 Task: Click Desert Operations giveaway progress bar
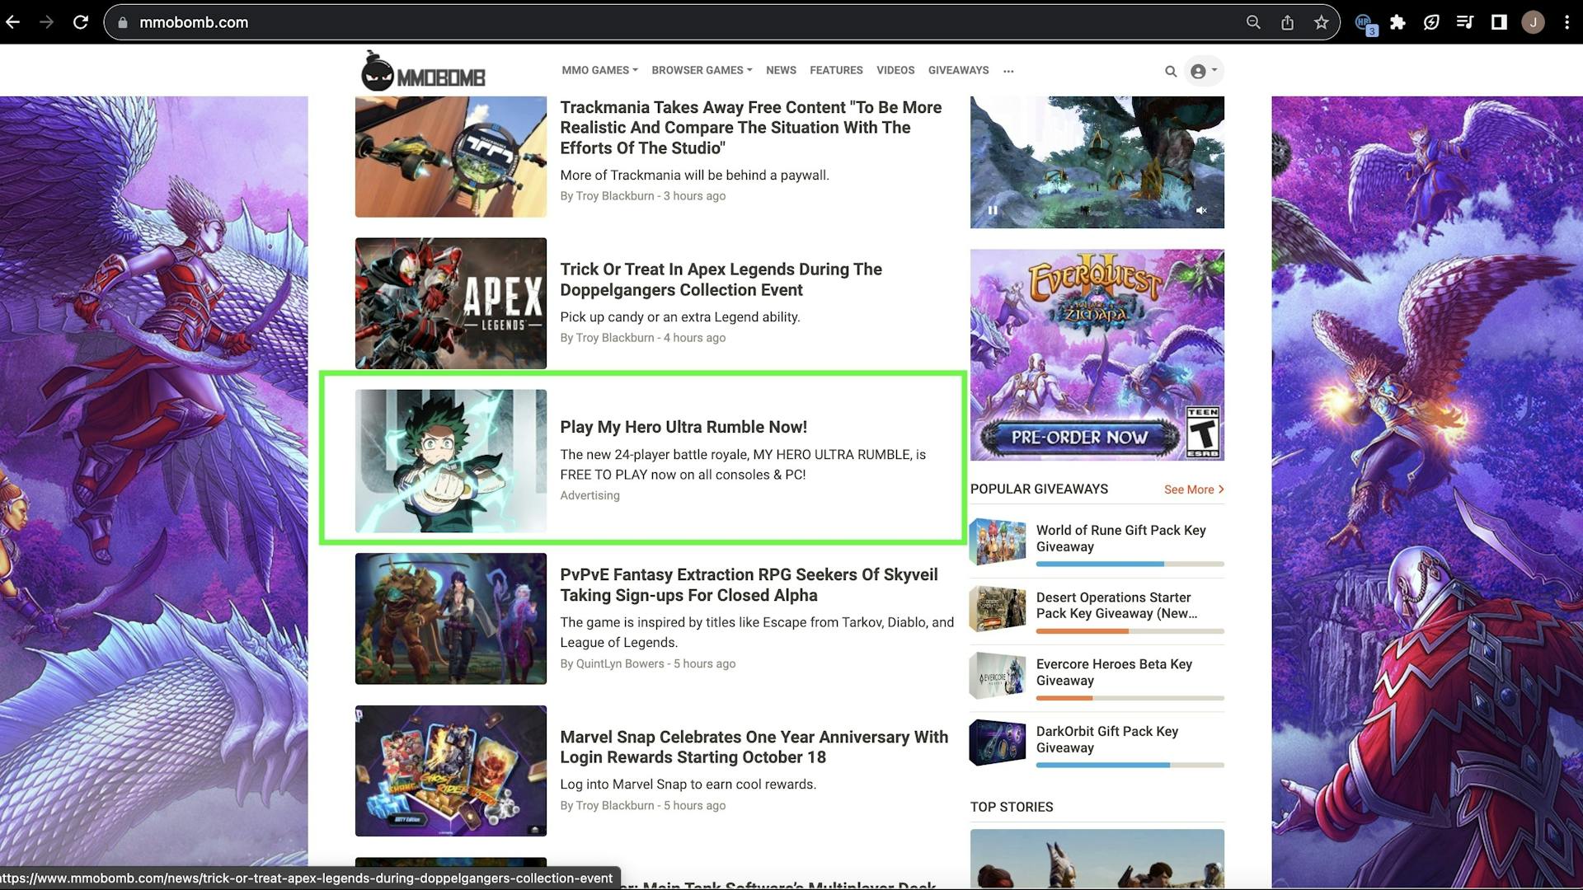[x=1130, y=631]
